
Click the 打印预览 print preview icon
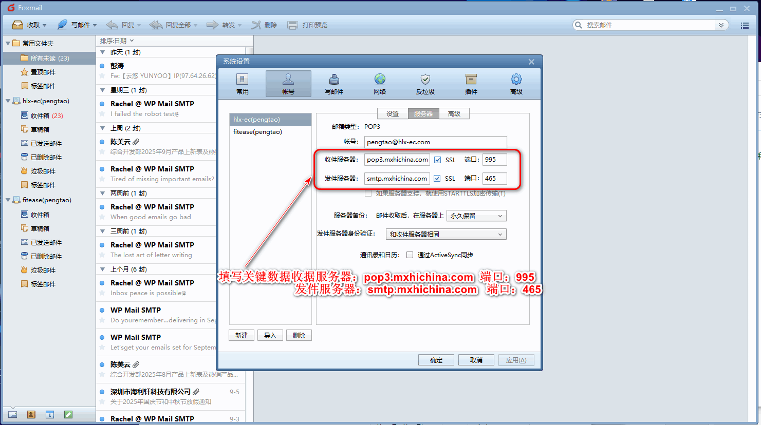pos(292,25)
